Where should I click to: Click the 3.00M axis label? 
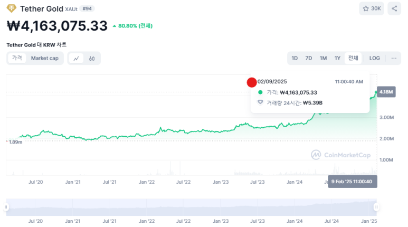pos(387,117)
